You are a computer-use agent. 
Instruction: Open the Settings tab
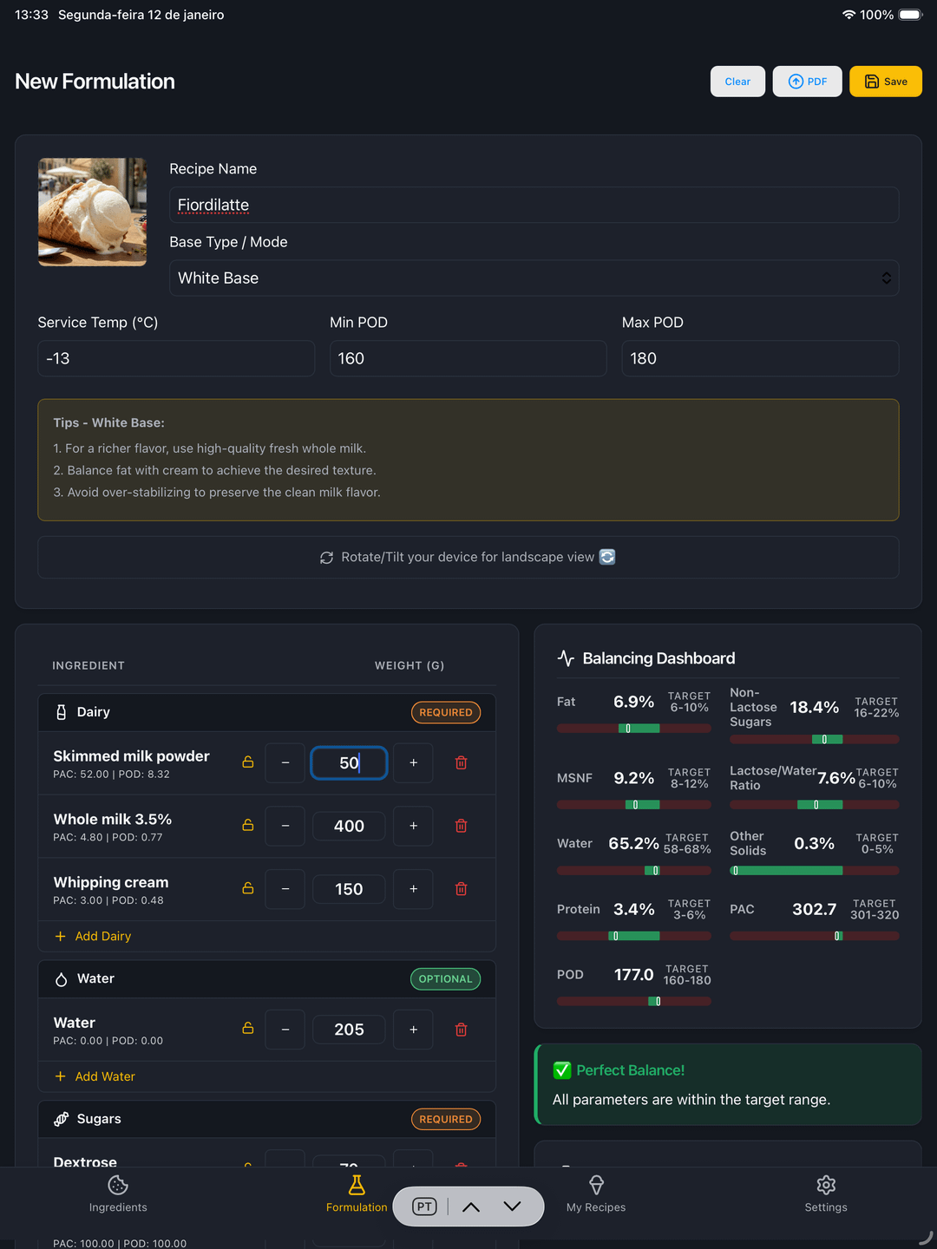[825, 1193]
